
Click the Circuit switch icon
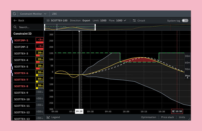(x=134, y=20)
